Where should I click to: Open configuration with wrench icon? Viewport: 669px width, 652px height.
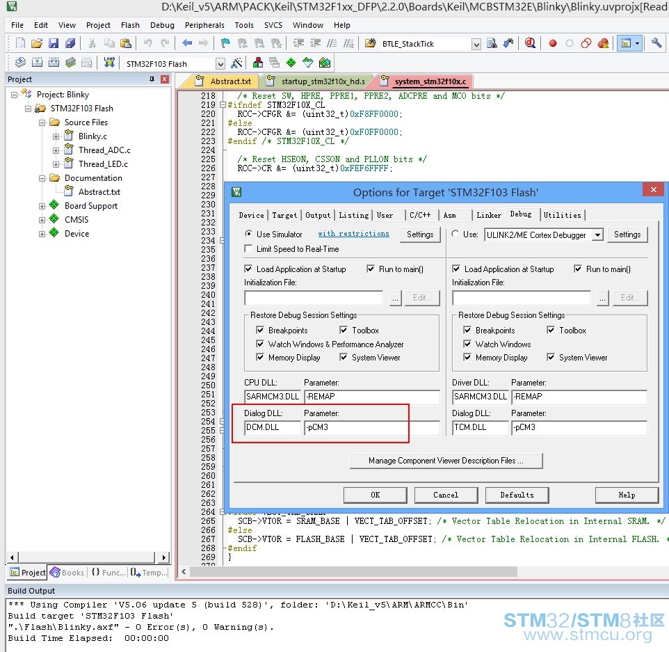(x=656, y=42)
